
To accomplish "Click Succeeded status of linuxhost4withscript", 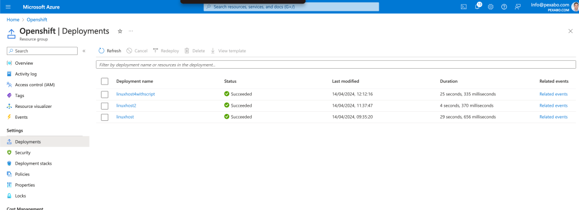I will click(x=238, y=94).
